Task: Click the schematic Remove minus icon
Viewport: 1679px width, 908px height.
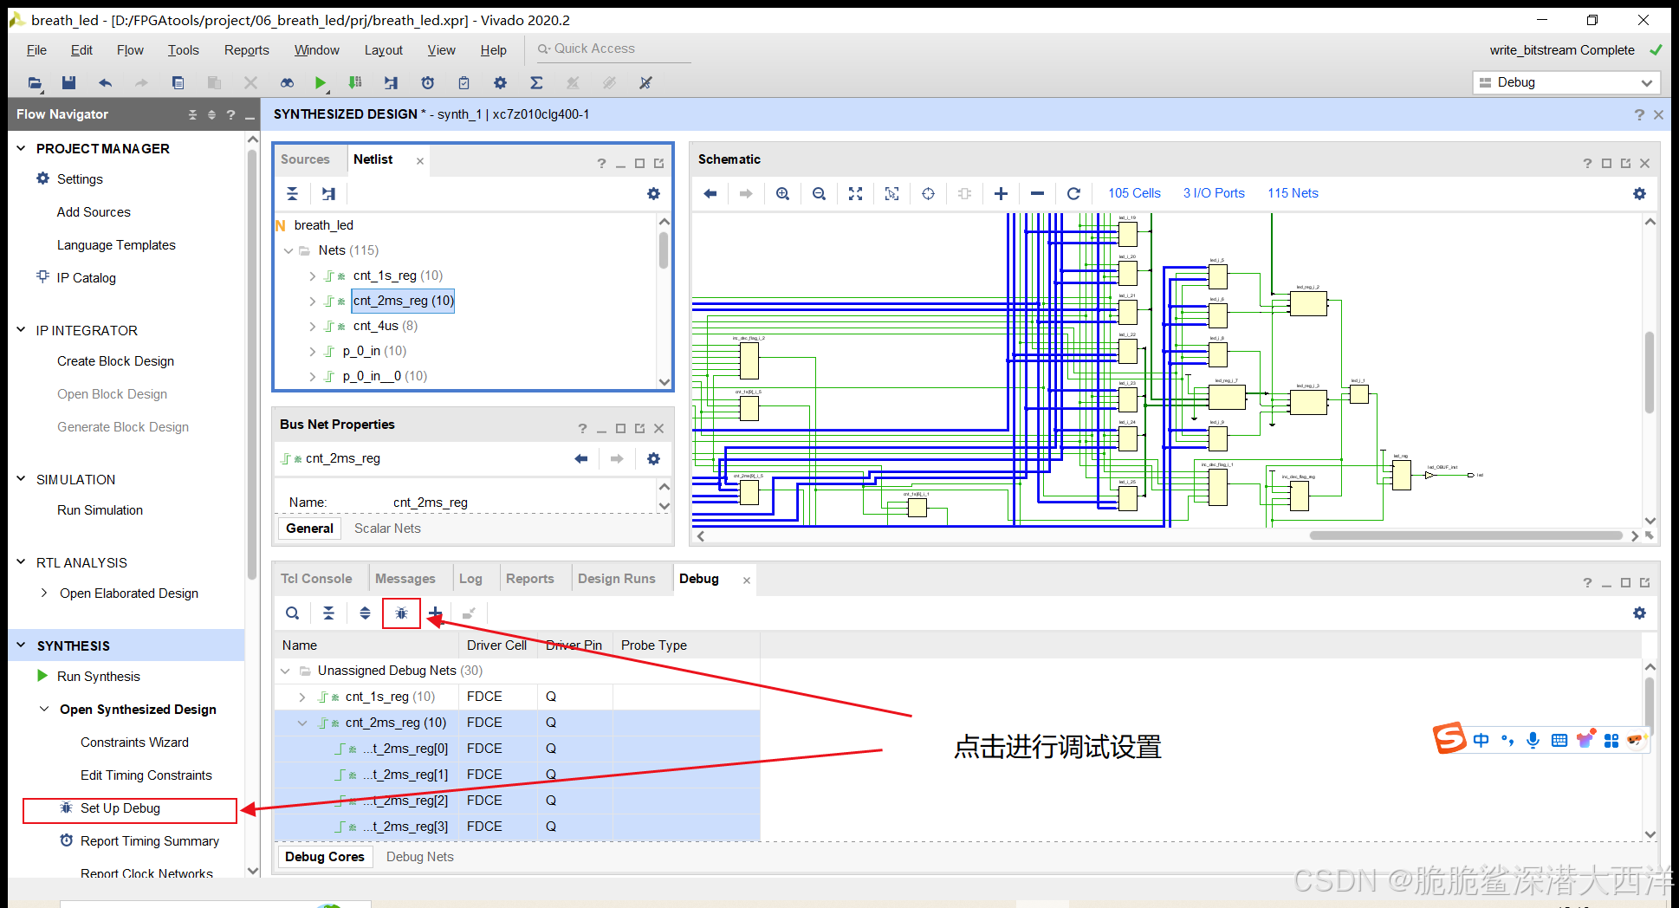Action: click(1037, 193)
